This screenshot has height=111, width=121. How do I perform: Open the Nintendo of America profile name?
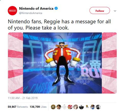[36, 8]
